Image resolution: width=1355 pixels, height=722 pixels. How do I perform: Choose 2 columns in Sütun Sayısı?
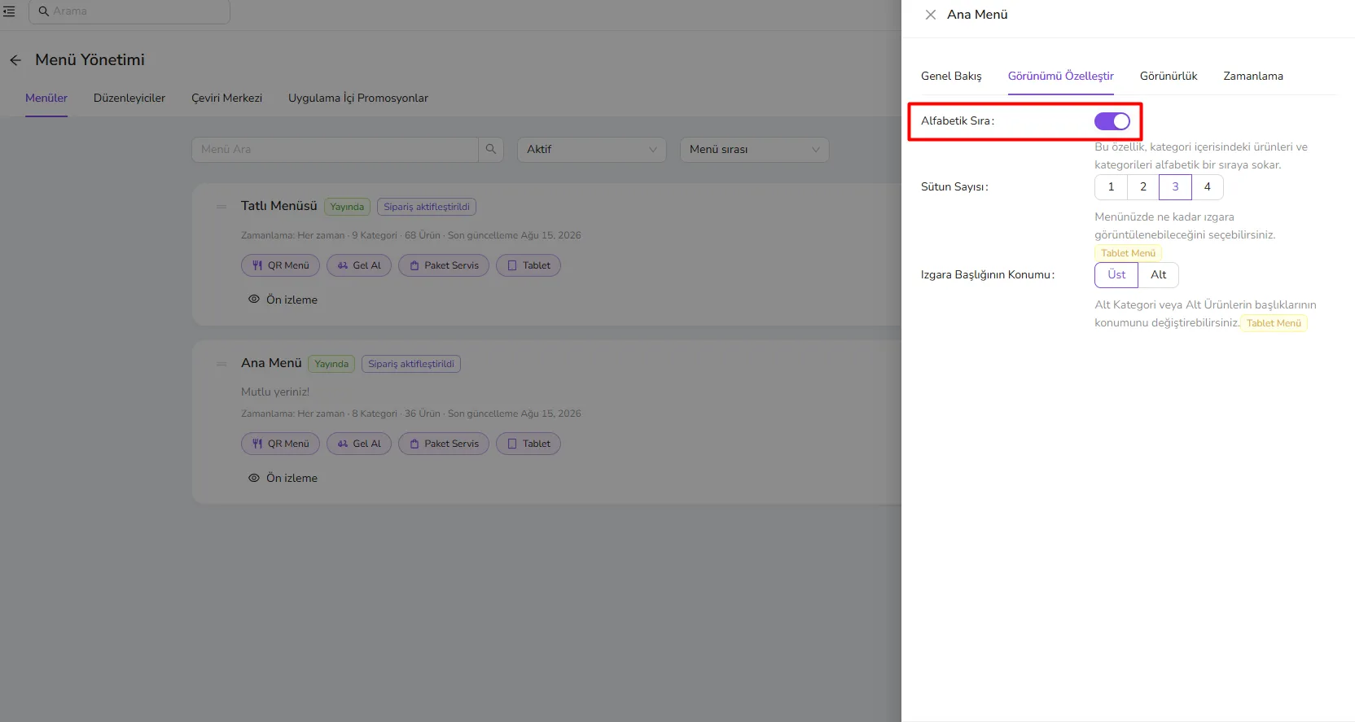coord(1143,187)
